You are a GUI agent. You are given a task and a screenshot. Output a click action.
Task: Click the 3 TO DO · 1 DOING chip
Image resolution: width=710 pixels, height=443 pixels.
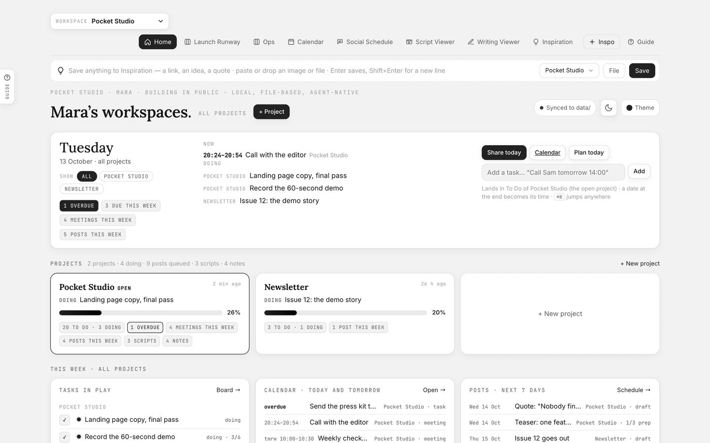pos(295,327)
